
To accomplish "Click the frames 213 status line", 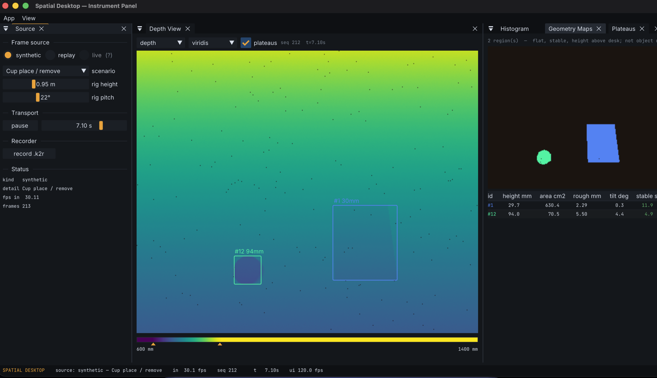I will point(17,206).
